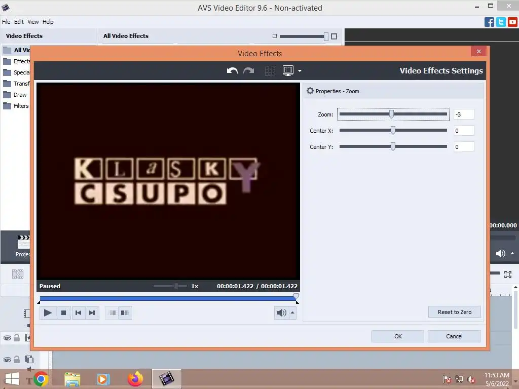519x389 pixels.
Task: Confirm with the OK button
Action: pos(398,336)
